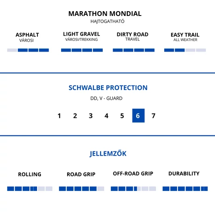Screen dimensions: 215x215
Task: Click the Dirty Road rating bar
Action: [134, 50]
